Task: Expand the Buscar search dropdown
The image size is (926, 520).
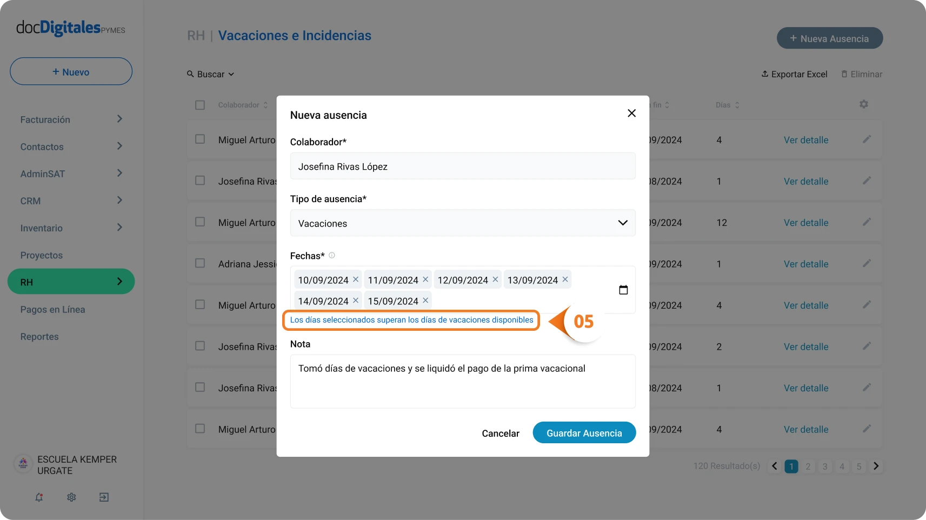Action: 210,74
